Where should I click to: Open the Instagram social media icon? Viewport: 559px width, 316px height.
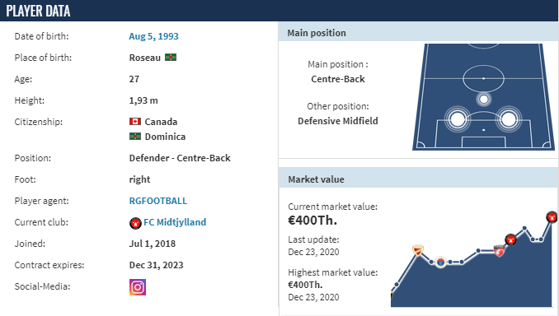coord(138,287)
